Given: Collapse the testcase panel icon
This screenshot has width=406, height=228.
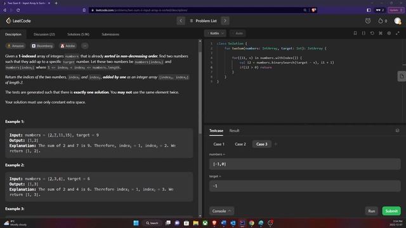Looking at the screenshot, I should coord(397,130).
